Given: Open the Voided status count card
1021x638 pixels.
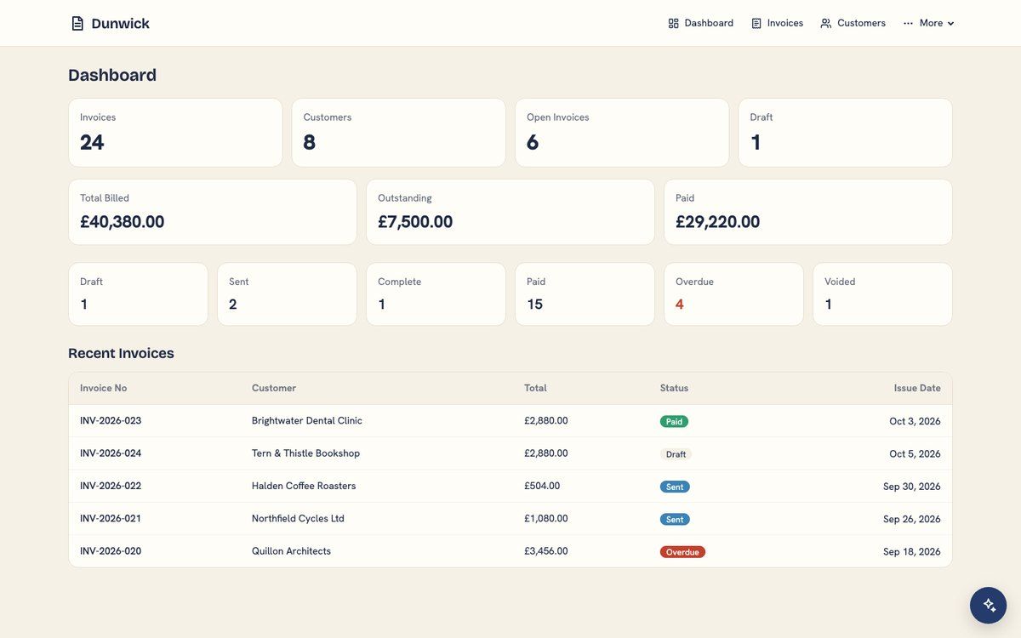Looking at the screenshot, I should click(882, 294).
